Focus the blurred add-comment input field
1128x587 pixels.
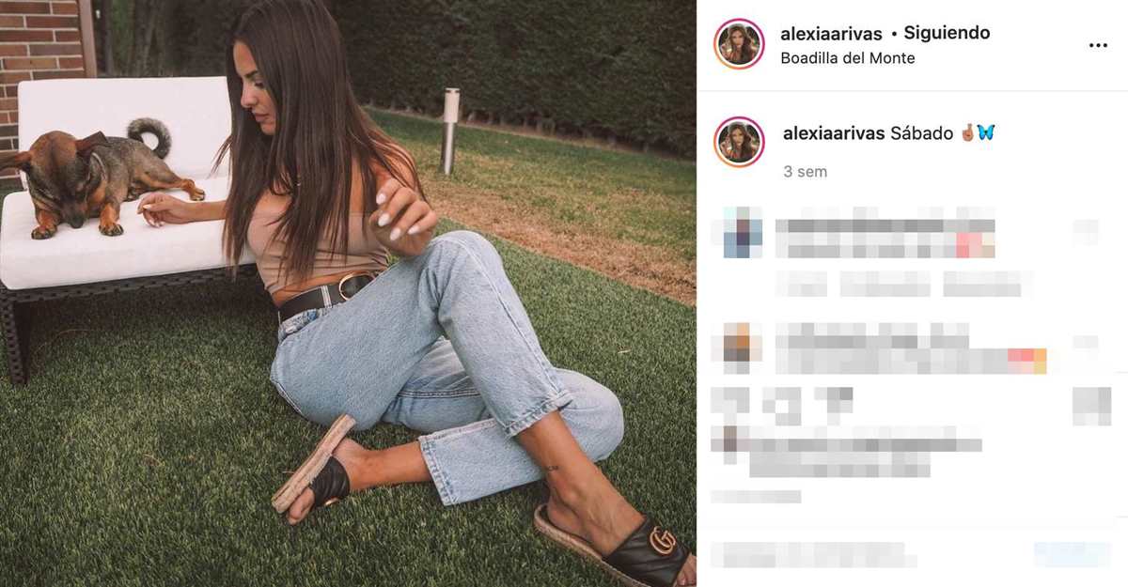814,554
